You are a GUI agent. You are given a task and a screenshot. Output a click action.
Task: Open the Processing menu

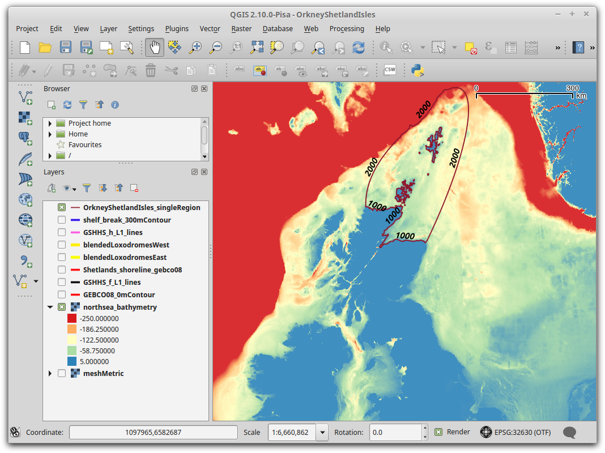click(x=346, y=29)
